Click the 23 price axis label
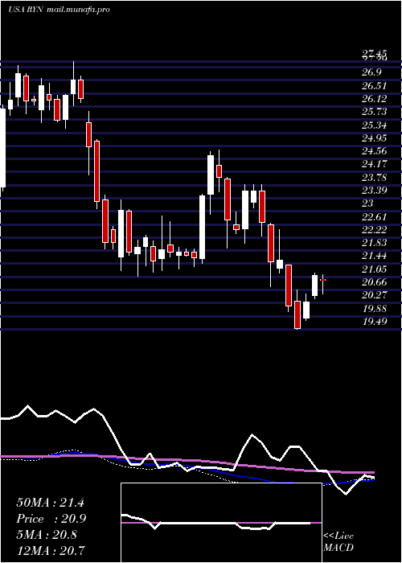Screen dimensions: 402x563 click(x=368, y=203)
